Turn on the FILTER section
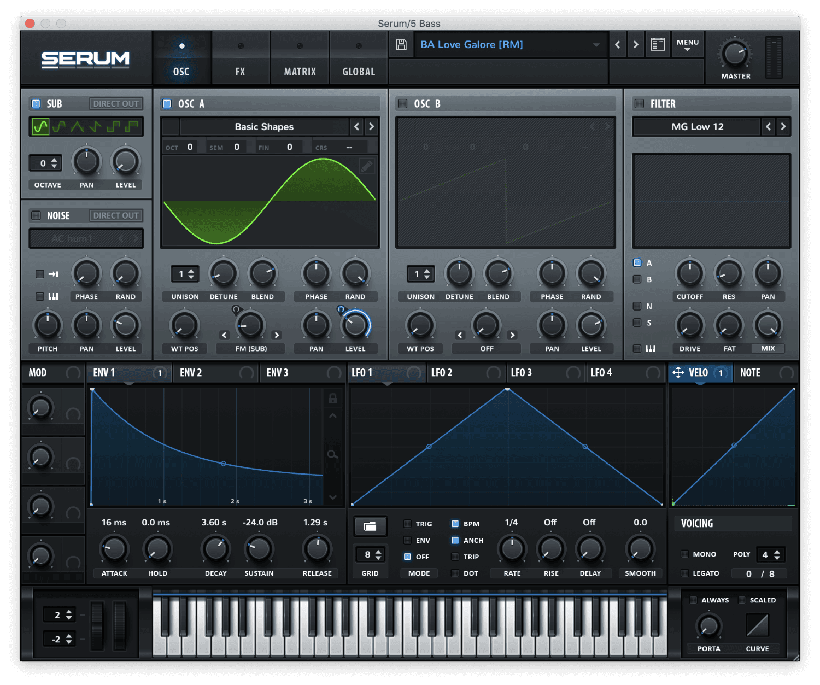Viewport: 820px width, 685px height. click(x=639, y=104)
